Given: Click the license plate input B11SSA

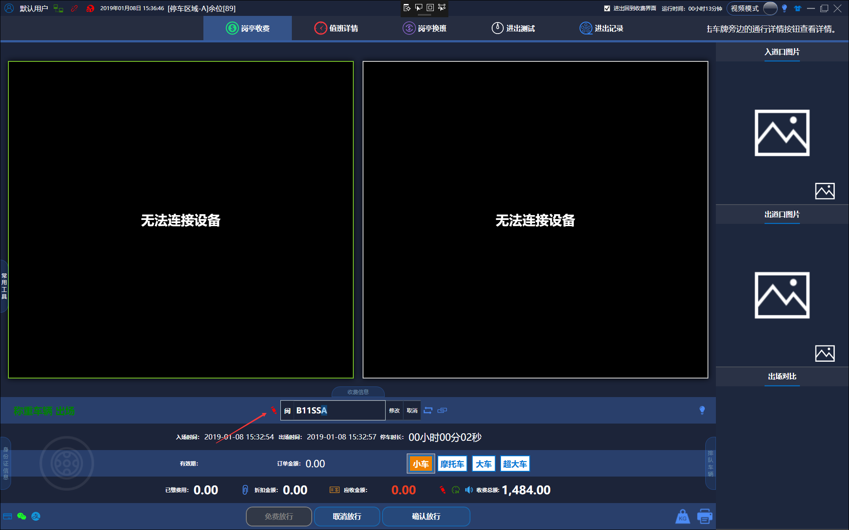Looking at the screenshot, I should click(338, 410).
